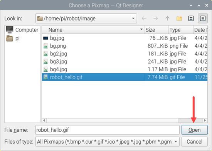Click the Open button
Image resolution: width=212 pixels, height=151 pixels.
click(x=194, y=130)
